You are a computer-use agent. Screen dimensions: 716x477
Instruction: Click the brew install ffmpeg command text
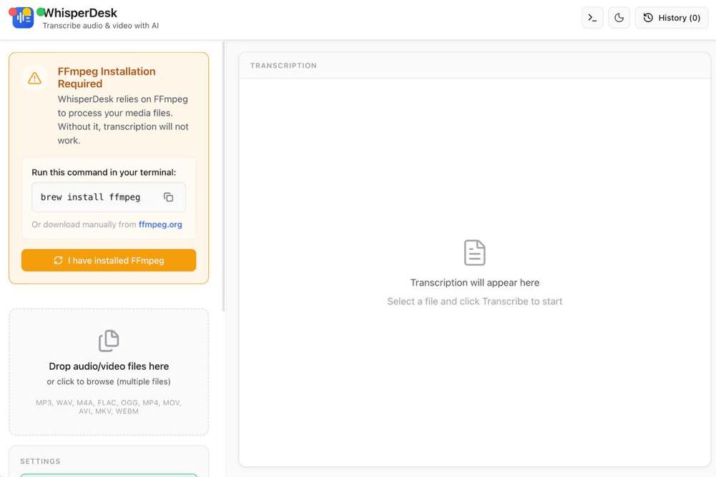(90, 197)
